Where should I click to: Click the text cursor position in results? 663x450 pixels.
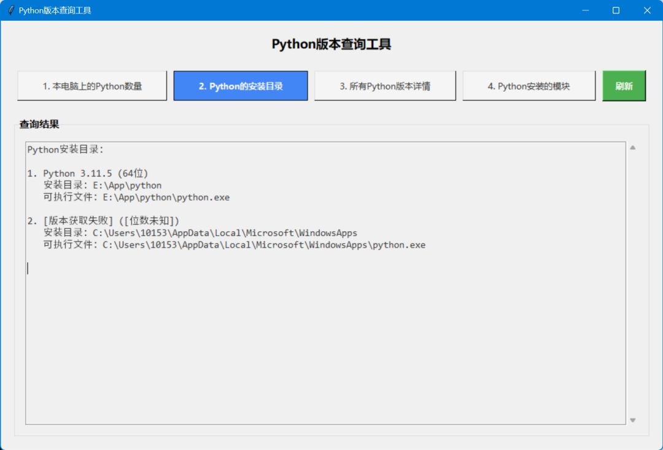27,268
